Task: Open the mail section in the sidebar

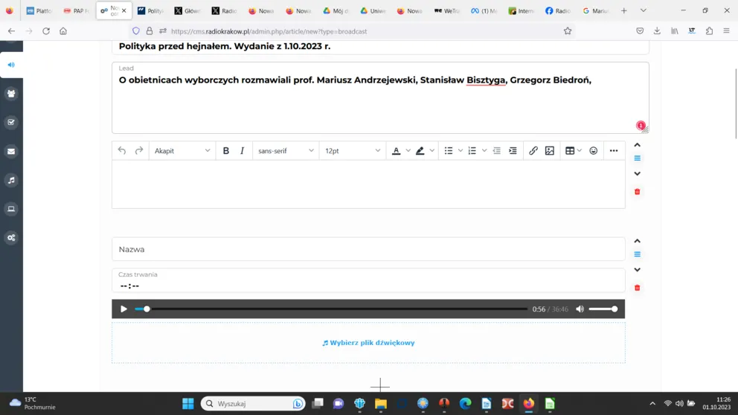Action: (11, 152)
